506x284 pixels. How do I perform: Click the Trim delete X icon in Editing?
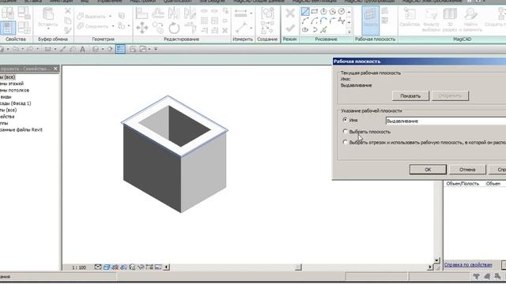point(225,30)
